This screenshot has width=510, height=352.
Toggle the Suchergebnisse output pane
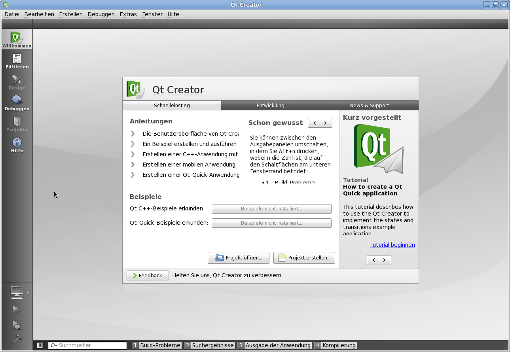click(209, 345)
